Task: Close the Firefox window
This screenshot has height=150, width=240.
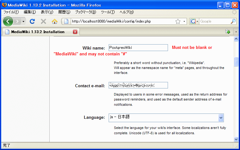Action: [235, 5]
